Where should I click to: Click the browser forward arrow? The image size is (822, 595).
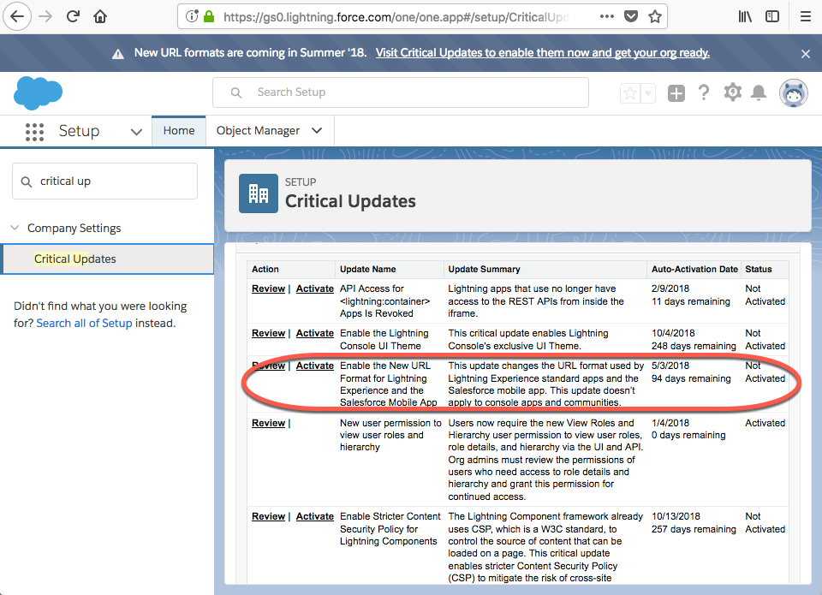click(x=45, y=17)
